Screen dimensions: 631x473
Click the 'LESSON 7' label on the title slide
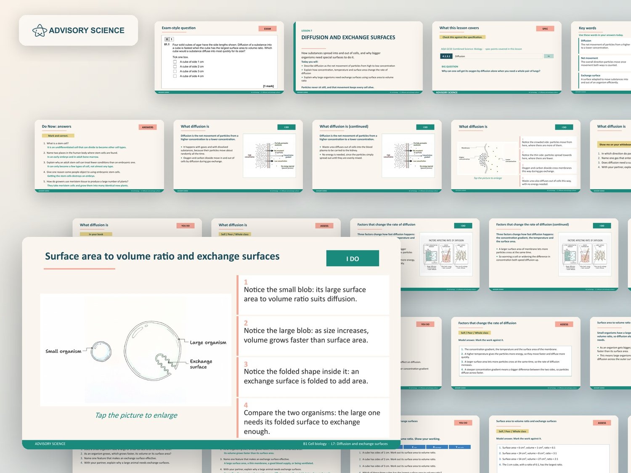[x=307, y=31]
